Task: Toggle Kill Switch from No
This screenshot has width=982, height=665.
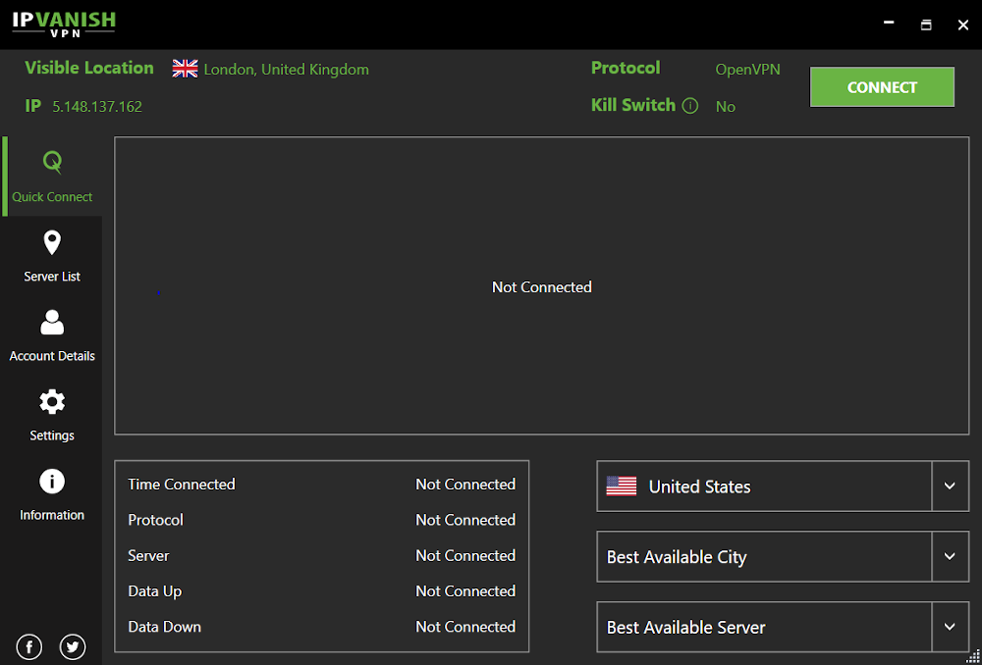Action: pos(725,106)
